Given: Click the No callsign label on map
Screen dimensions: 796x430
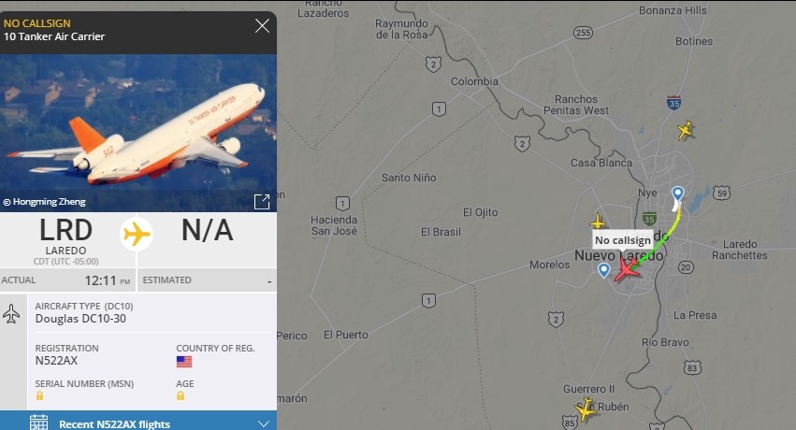Looking at the screenshot, I should pos(622,240).
